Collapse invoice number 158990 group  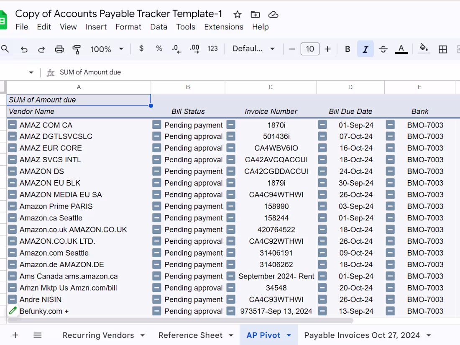231,206
